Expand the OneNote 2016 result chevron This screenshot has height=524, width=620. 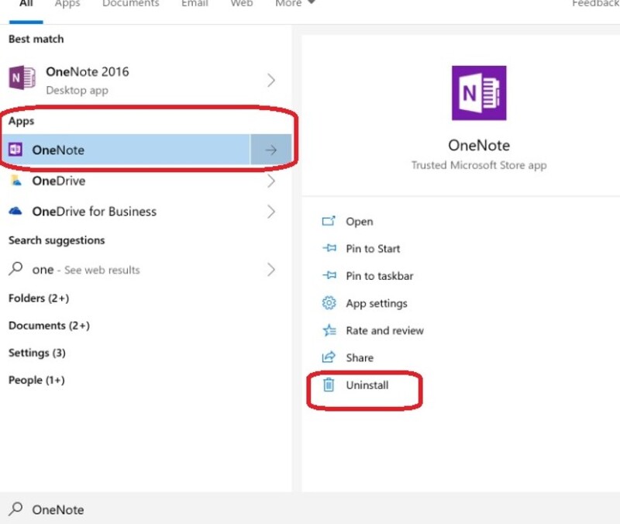click(x=270, y=81)
